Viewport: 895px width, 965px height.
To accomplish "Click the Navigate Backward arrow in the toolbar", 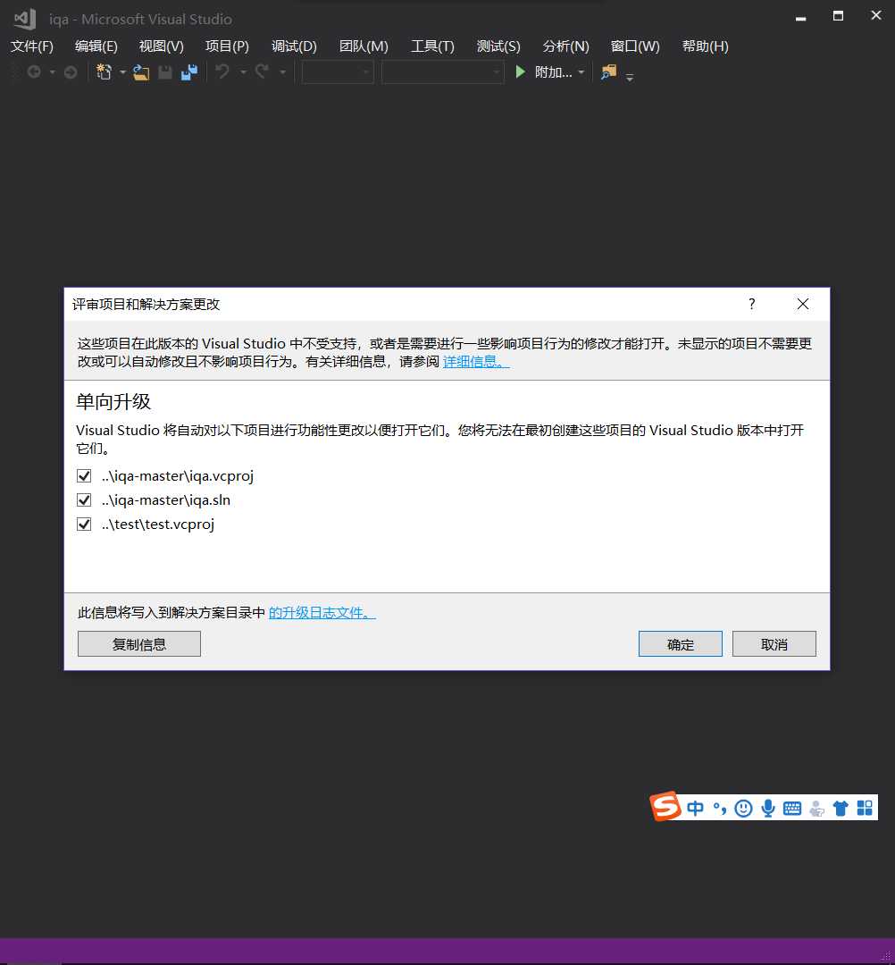I will tap(35, 72).
